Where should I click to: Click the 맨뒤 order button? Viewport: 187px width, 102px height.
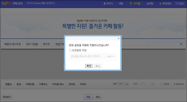click(x=152, y=84)
